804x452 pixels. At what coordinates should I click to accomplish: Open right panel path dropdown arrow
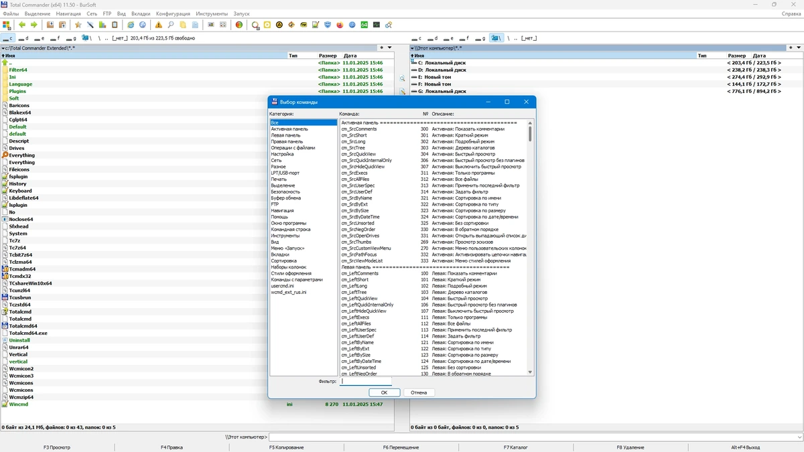413,48
